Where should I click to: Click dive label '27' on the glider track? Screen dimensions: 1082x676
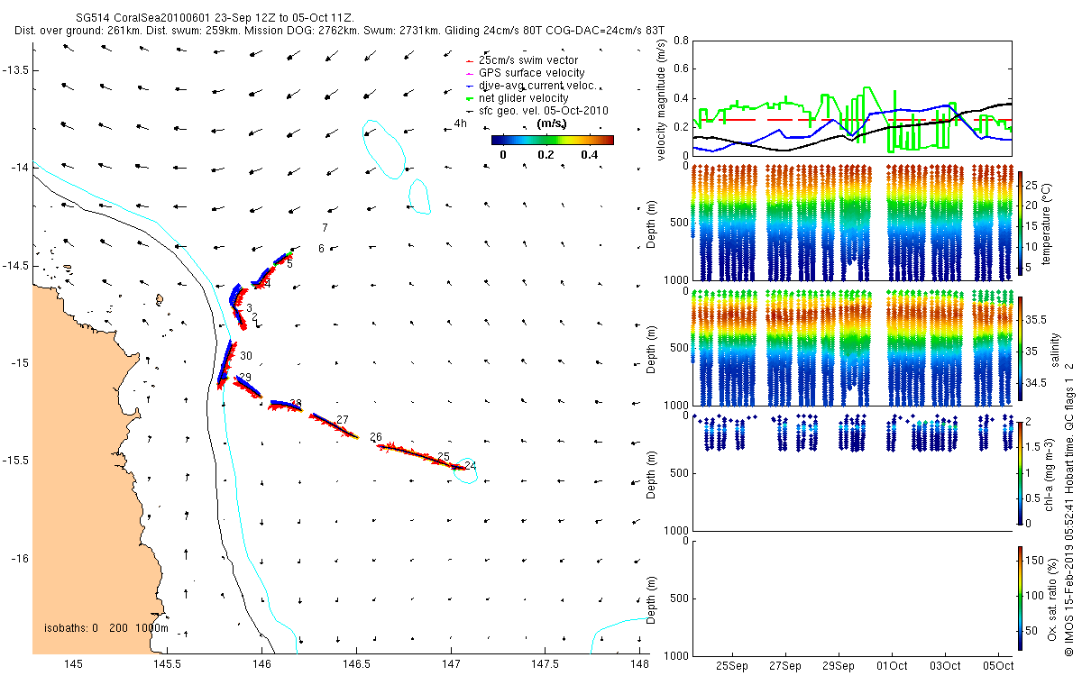tap(342, 420)
